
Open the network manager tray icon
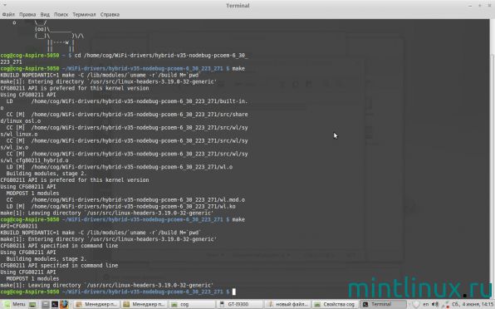coord(445,304)
